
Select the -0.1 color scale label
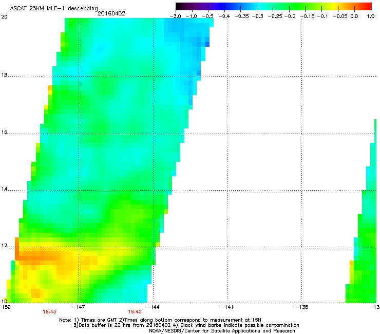coord(322,16)
